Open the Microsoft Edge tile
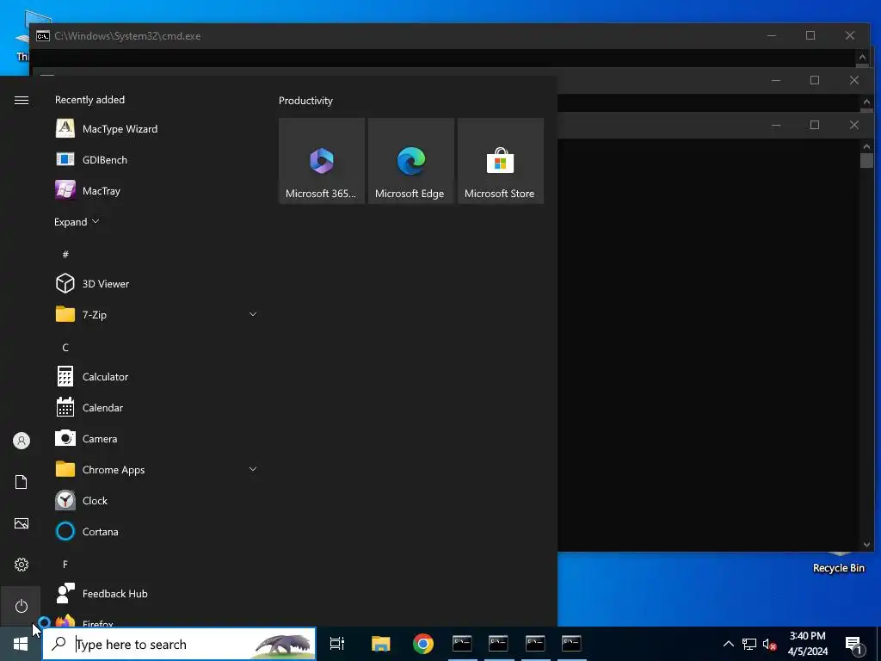 [410, 161]
